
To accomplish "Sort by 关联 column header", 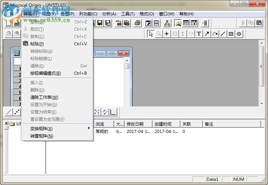I will 192,124.
